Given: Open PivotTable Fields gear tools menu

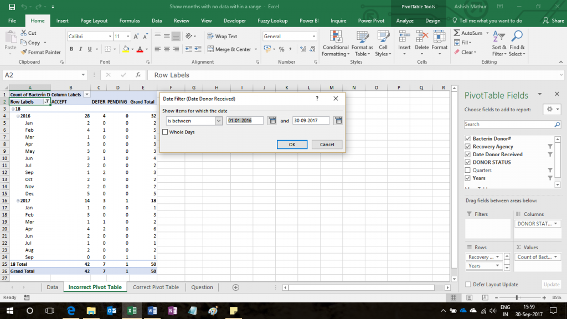Looking at the screenshot, I should pos(551,109).
